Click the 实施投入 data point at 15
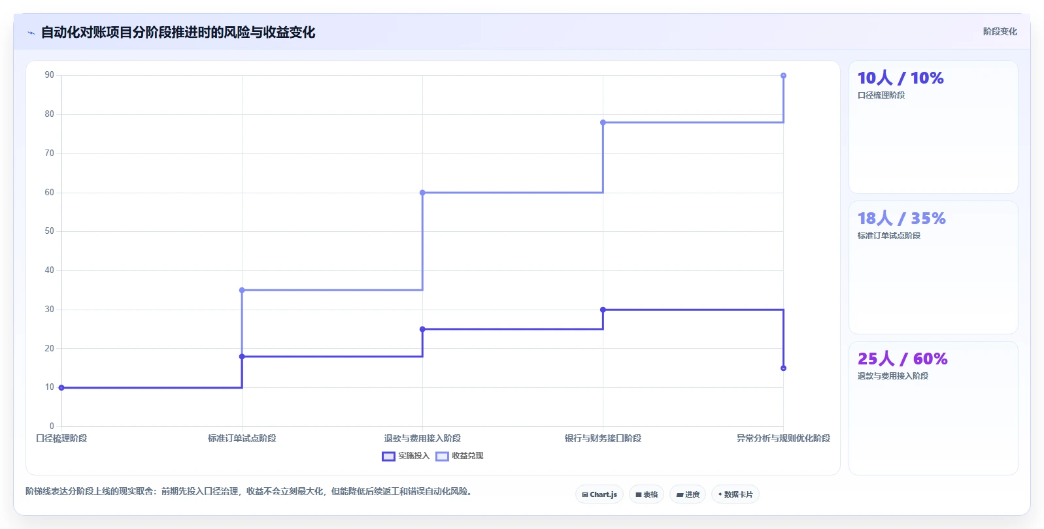 (783, 368)
